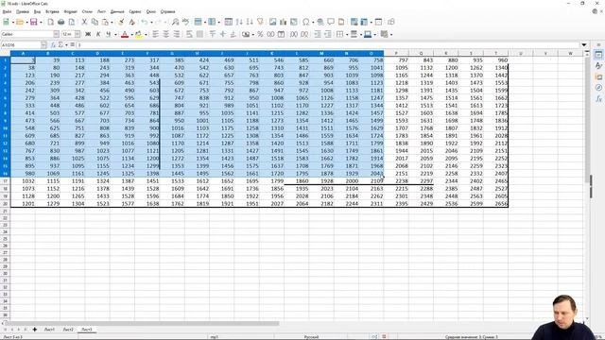Open the sidebar Properties deck
This screenshot has width=605, height=340.
click(598, 55)
